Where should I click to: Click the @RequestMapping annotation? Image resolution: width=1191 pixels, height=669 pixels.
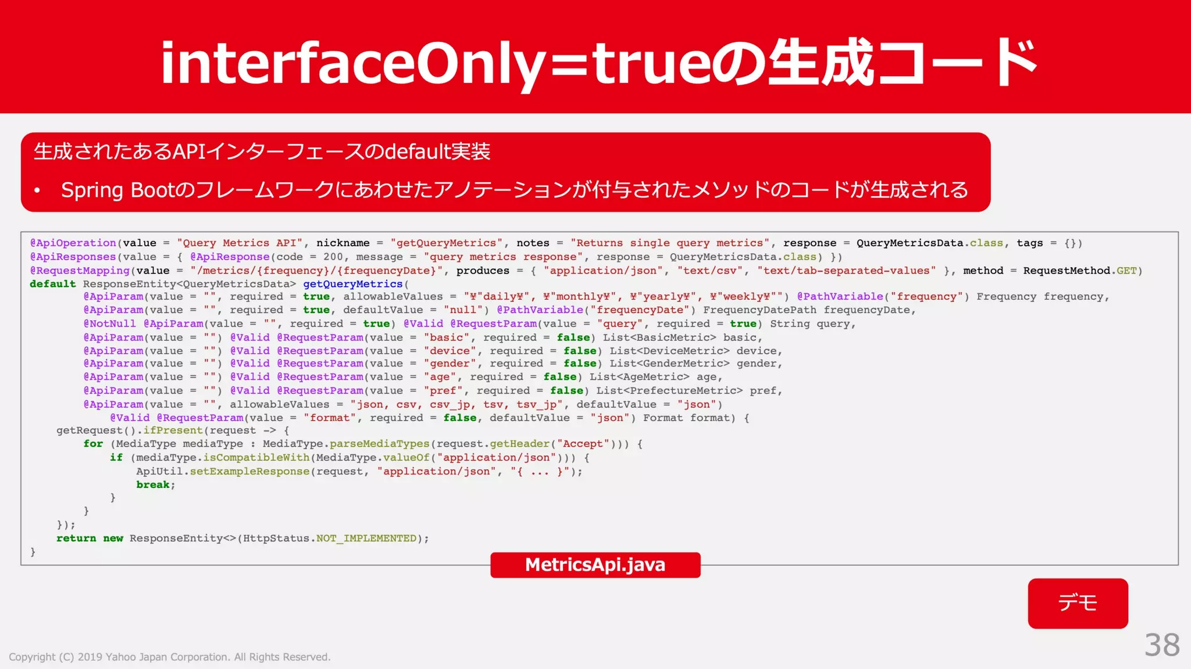[x=80, y=271]
